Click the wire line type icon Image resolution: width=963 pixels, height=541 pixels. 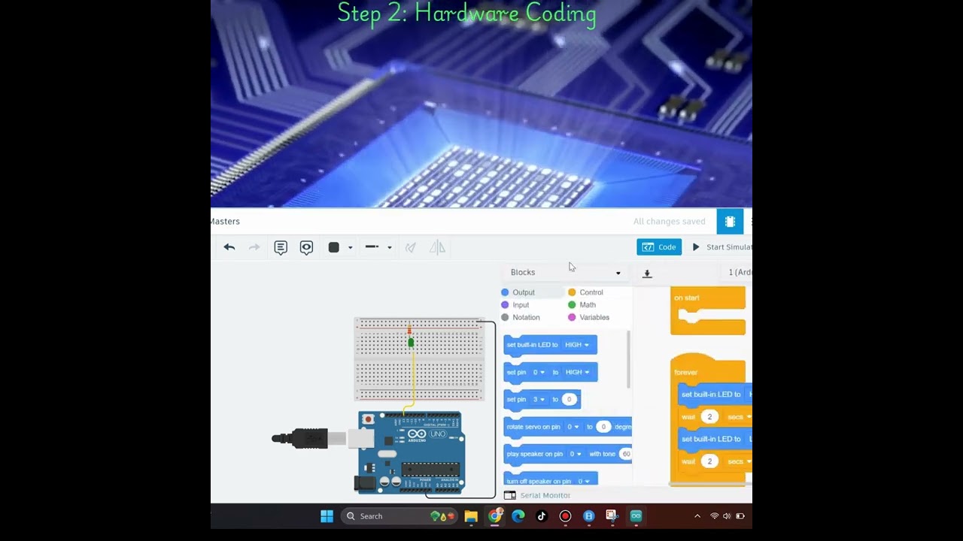click(x=372, y=247)
